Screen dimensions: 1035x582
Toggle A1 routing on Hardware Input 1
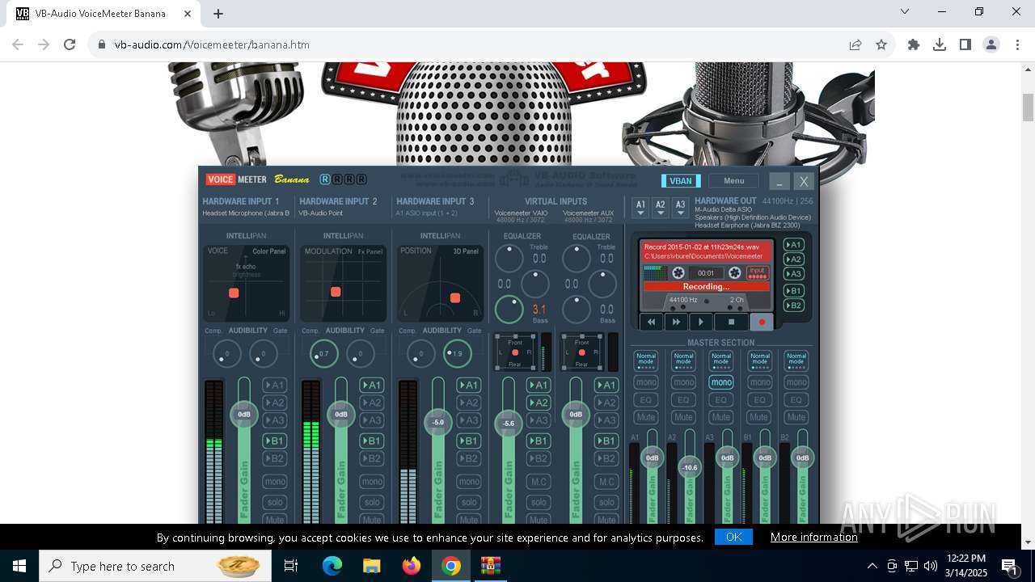(275, 386)
